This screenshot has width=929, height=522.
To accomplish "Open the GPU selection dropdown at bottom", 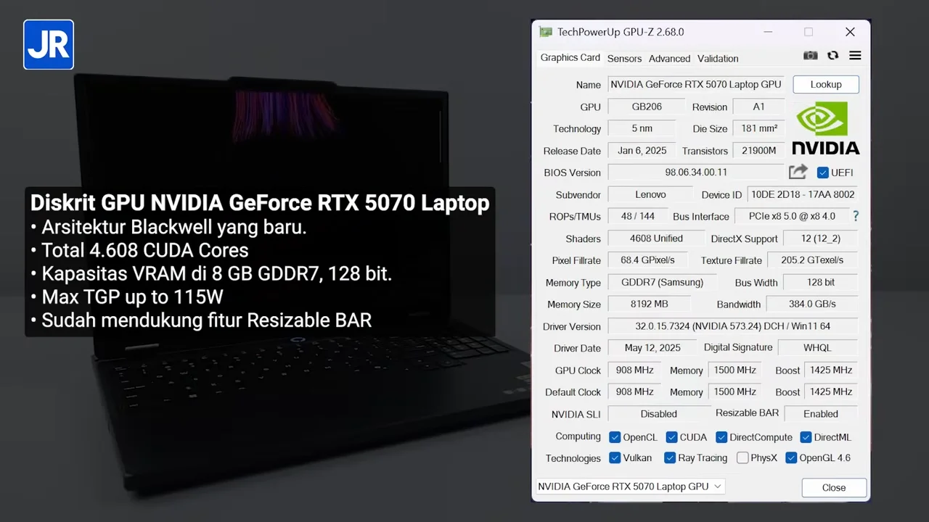I will [630, 486].
